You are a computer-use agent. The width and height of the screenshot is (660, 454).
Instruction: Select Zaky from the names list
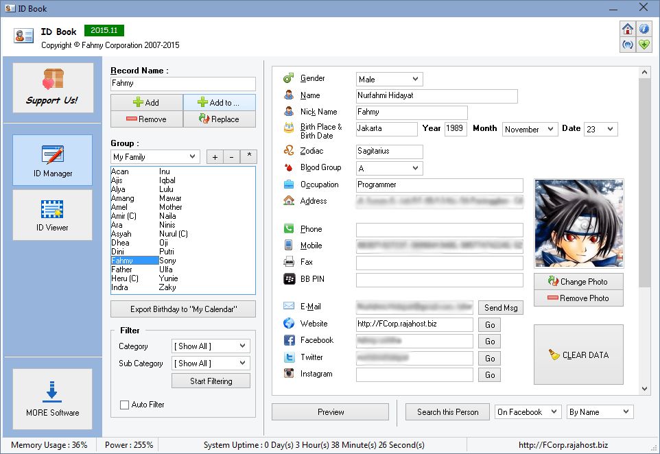coord(167,287)
